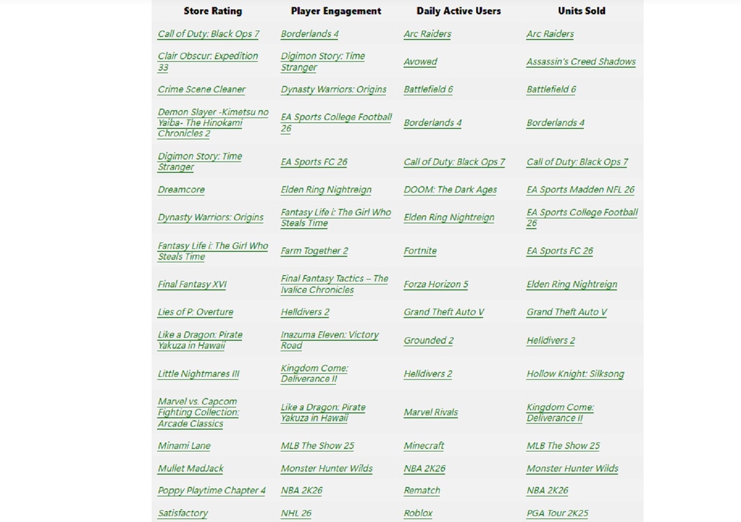Open the Farm Together 2 link

(x=314, y=251)
